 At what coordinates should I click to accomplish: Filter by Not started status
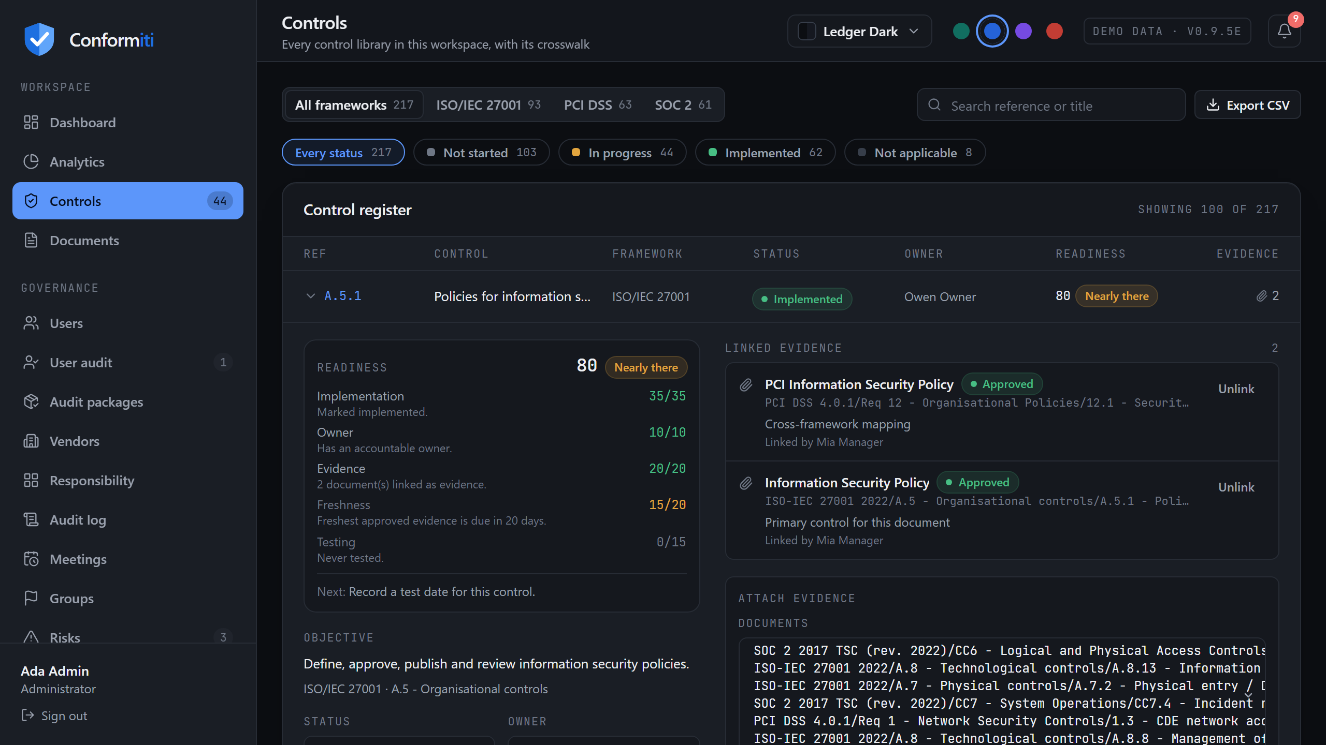coord(482,152)
